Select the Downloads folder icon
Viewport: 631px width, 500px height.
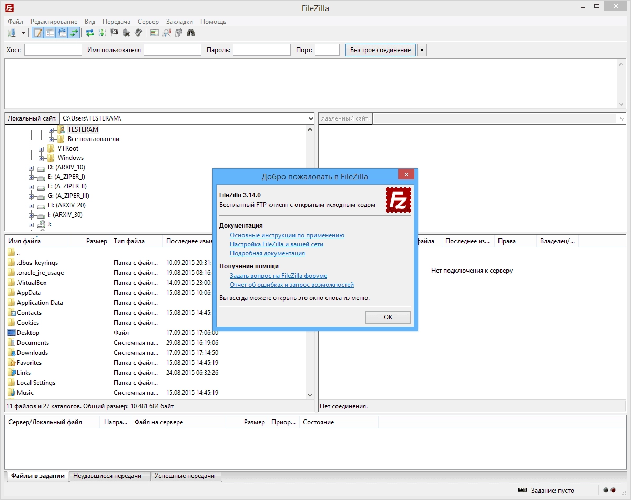coord(12,353)
